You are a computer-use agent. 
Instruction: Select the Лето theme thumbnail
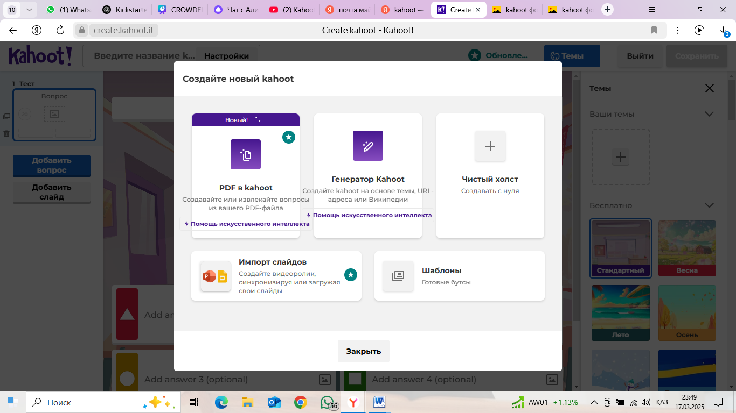coord(621,312)
